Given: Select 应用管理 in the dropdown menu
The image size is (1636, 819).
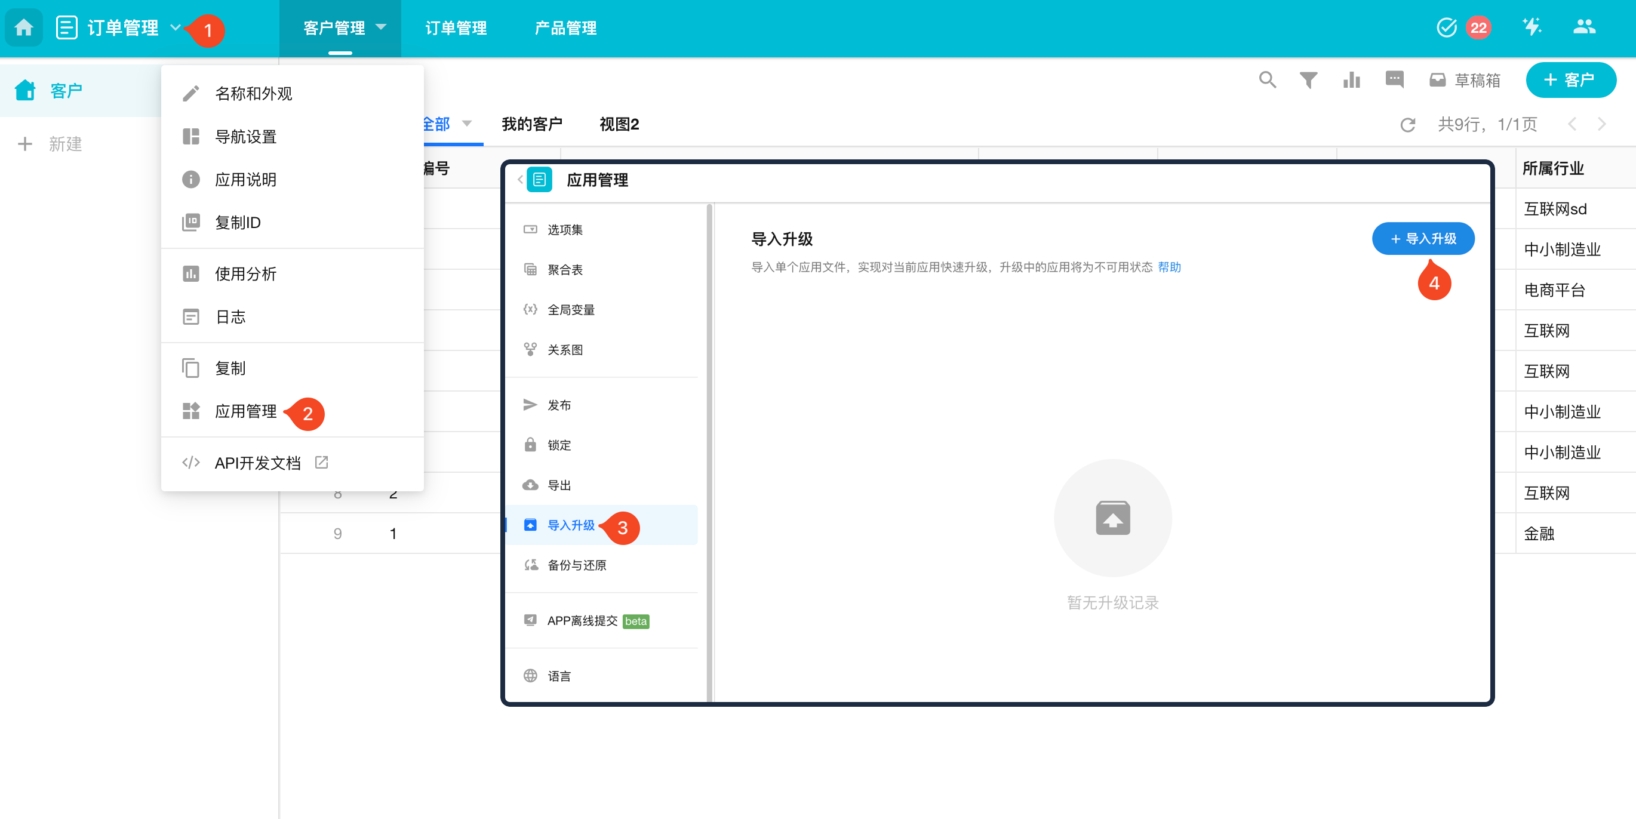Looking at the screenshot, I should [x=245, y=411].
